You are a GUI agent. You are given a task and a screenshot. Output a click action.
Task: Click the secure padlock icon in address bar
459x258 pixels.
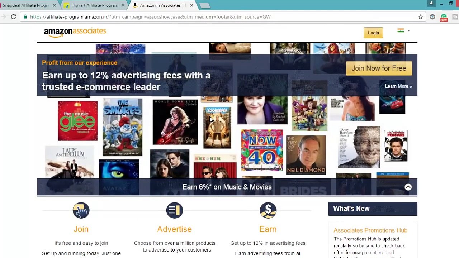(x=25, y=17)
